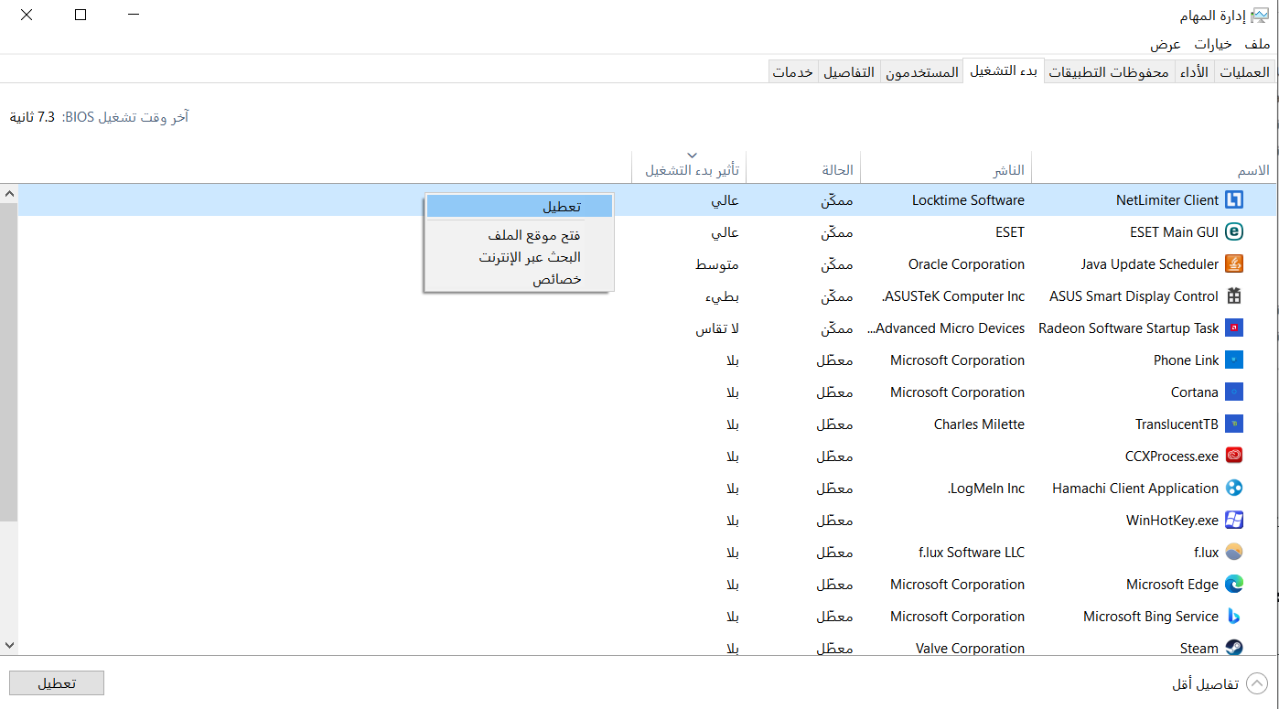Click the TranslucentTB icon

[x=1234, y=424]
